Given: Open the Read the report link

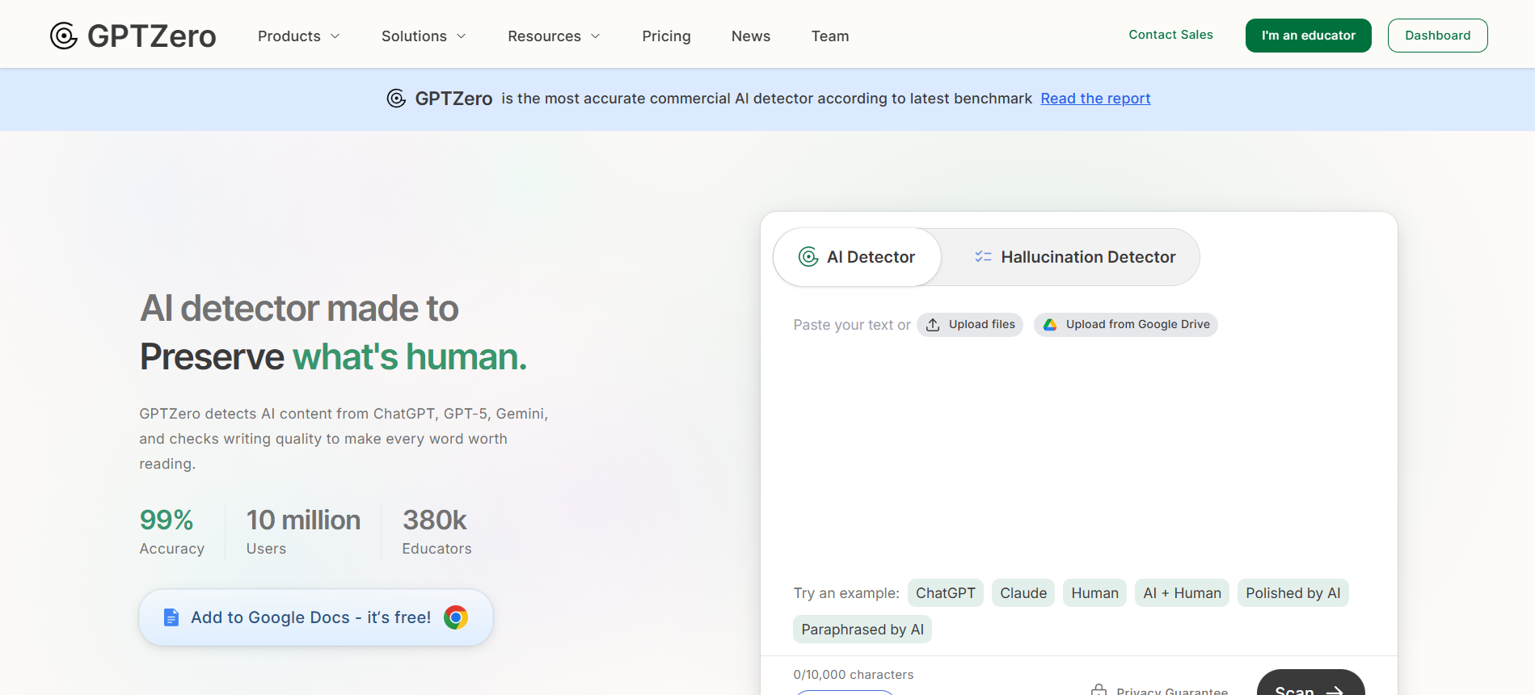Looking at the screenshot, I should tap(1095, 99).
